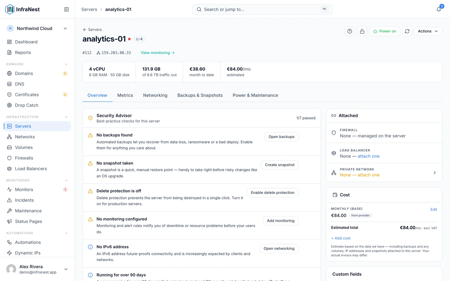Follow the View monitoring link

click(x=158, y=53)
